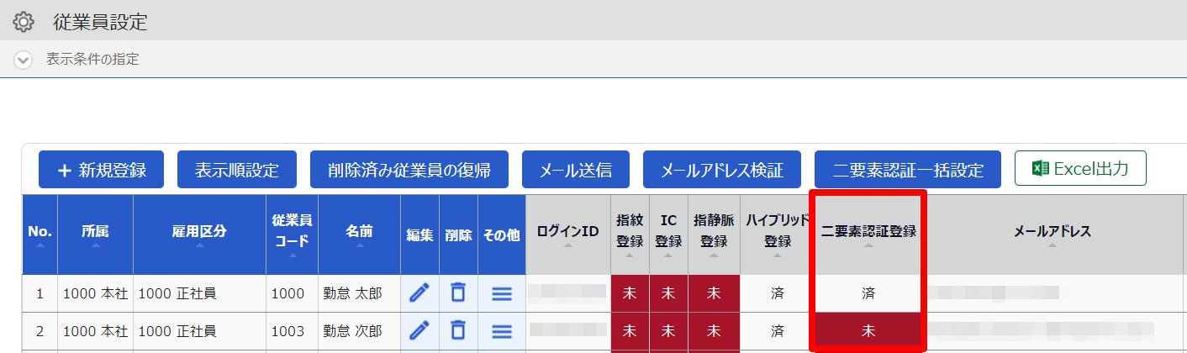
Task: Click 未 in 指静脈登録 for 勤怠 次郎
Action: click(714, 331)
